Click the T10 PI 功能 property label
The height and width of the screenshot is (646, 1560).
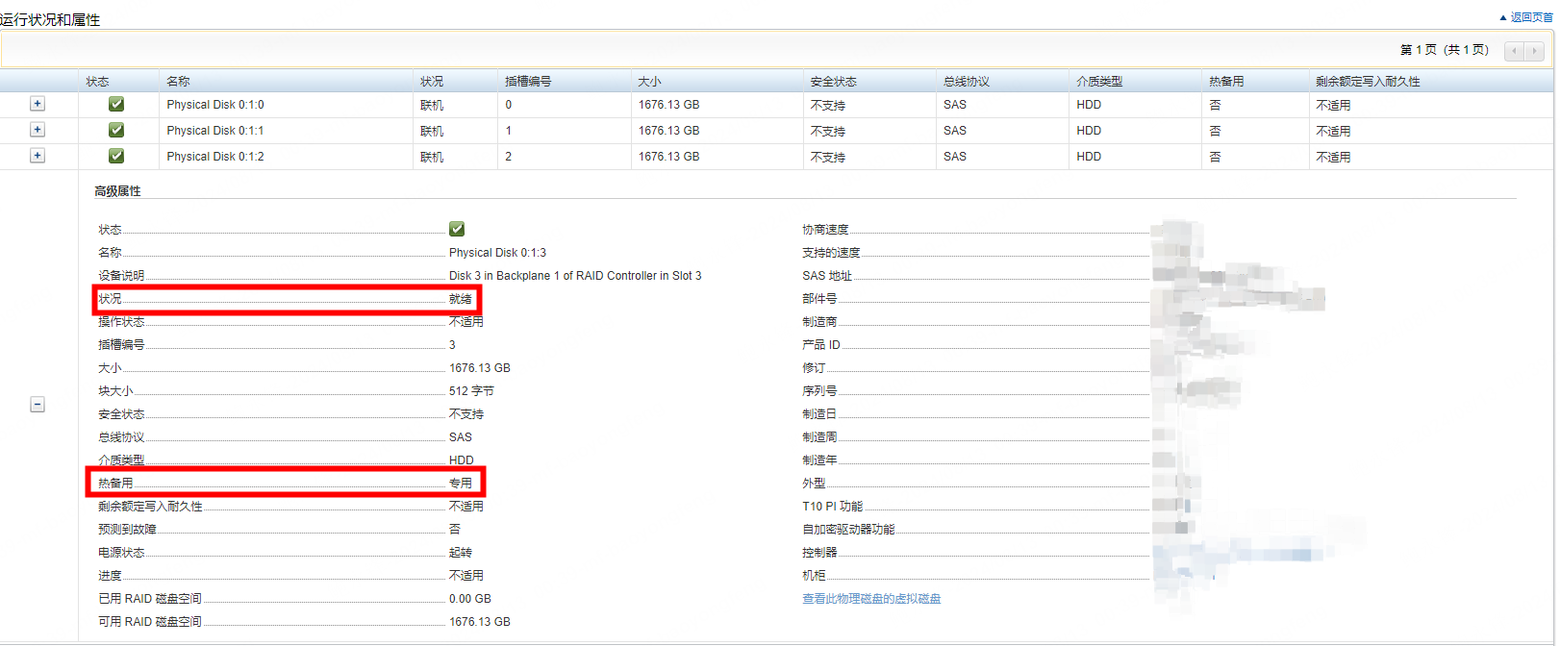click(x=833, y=507)
